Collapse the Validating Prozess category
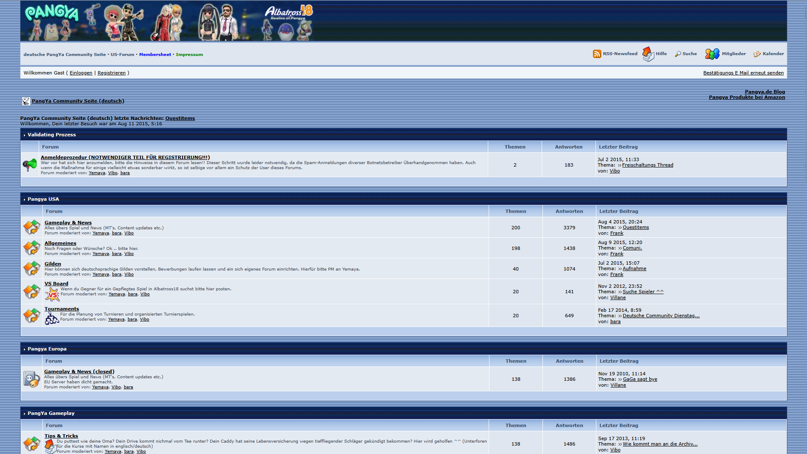 [x=25, y=135]
